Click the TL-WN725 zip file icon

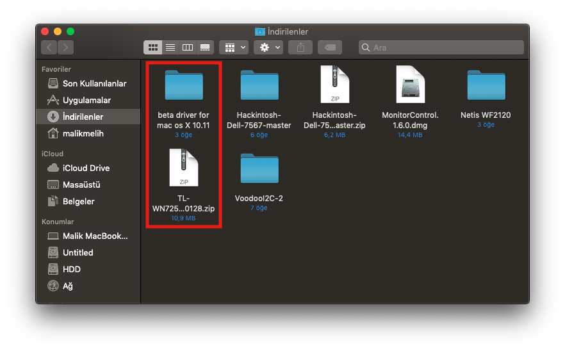point(183,168)
